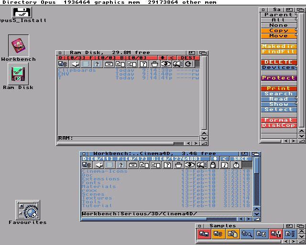Image resolution: width=306 pixels, height=245 pixels.
Task: Click the eye Show icon in Ram Disk lister
Action: coord(166,64)
